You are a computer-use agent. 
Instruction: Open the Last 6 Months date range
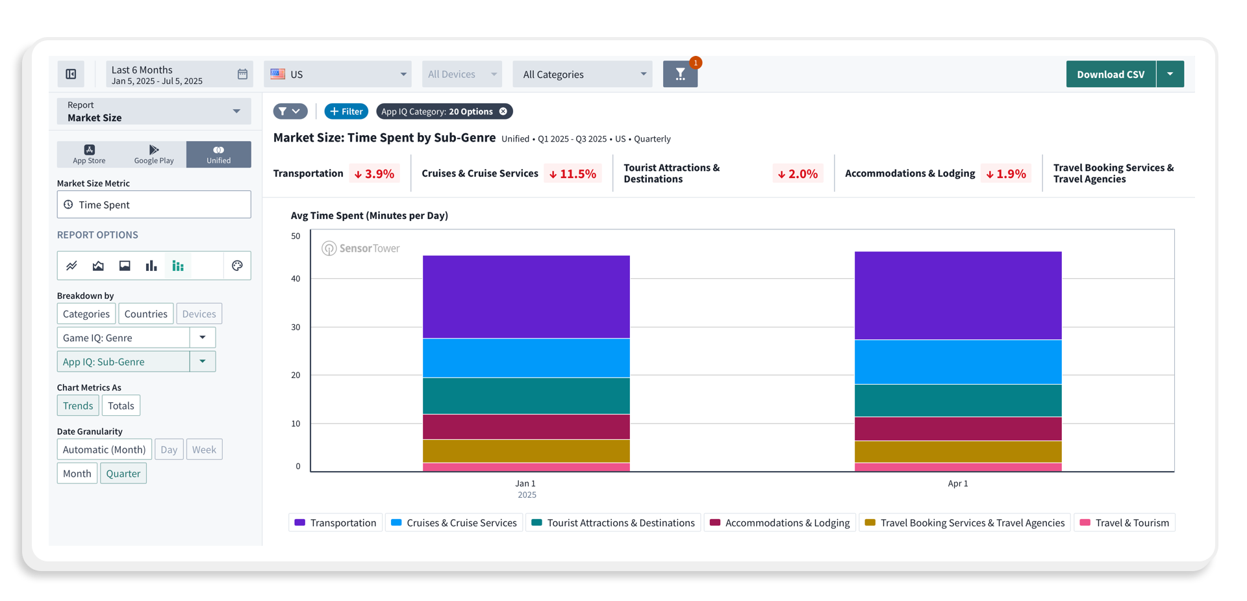coord(179,74)
